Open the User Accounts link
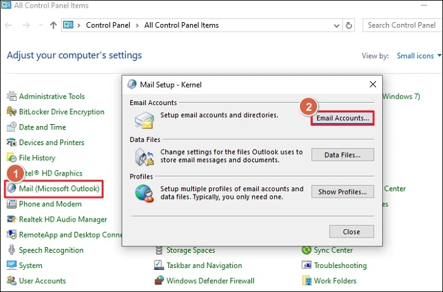The width and height of the screenshot is (443, 292). point(42,281)
